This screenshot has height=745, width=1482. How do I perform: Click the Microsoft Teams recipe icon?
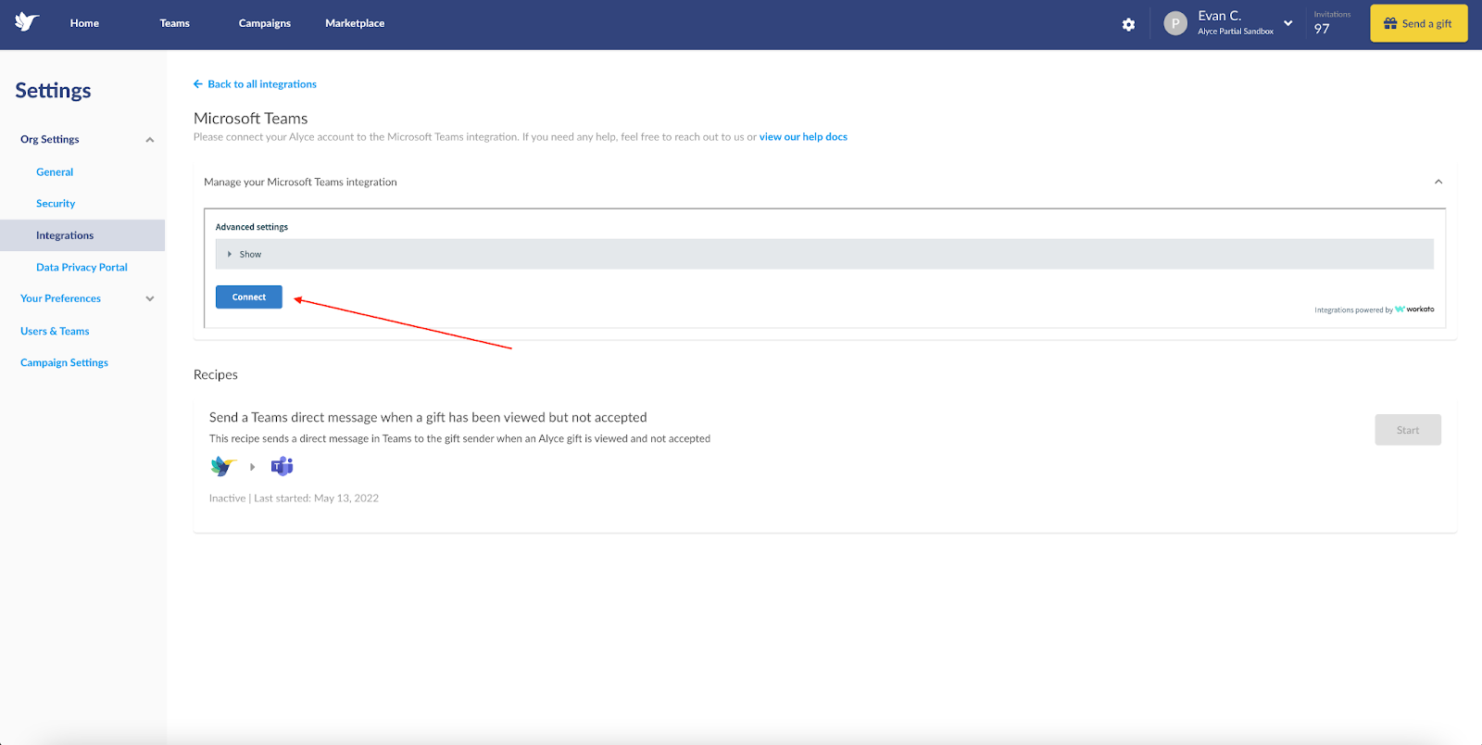point(282,466)
